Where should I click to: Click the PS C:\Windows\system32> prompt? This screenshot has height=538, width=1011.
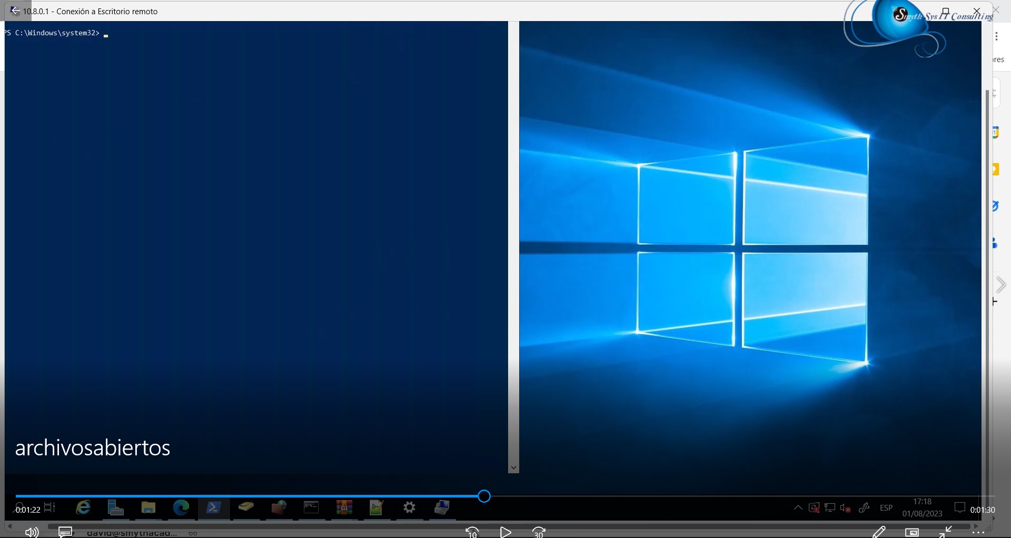tap(52, 33)
